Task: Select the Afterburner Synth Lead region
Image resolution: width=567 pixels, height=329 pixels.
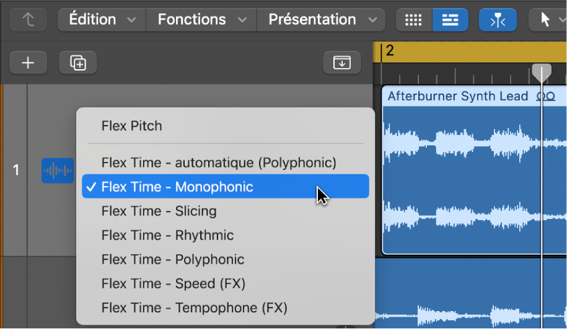Action: point(459,173)
